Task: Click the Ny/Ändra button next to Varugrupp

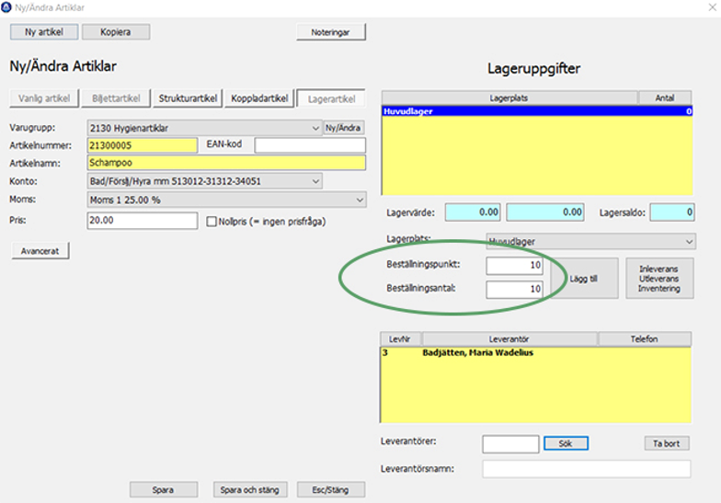Action: click(x=344, y=128)
